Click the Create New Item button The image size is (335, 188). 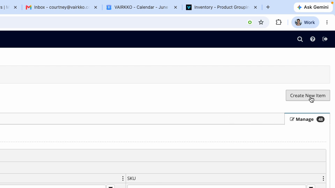coord(308,95)
